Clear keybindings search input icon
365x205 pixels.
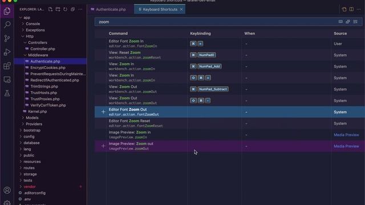click(x=355, y=22)
